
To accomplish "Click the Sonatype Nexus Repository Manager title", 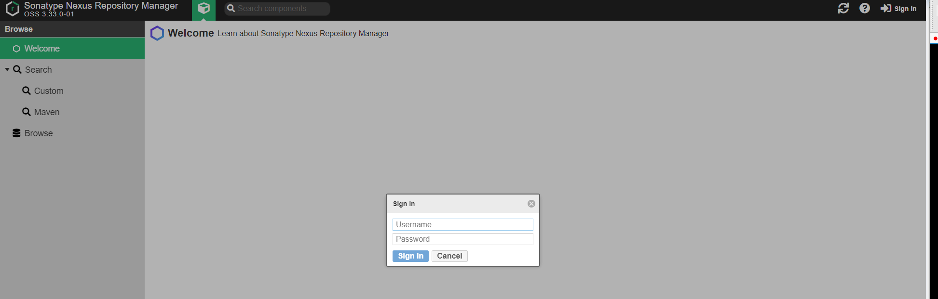I will 101,5.
